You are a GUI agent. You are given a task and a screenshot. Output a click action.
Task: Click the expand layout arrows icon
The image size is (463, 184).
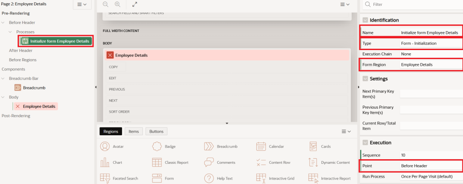click(135, 4)
